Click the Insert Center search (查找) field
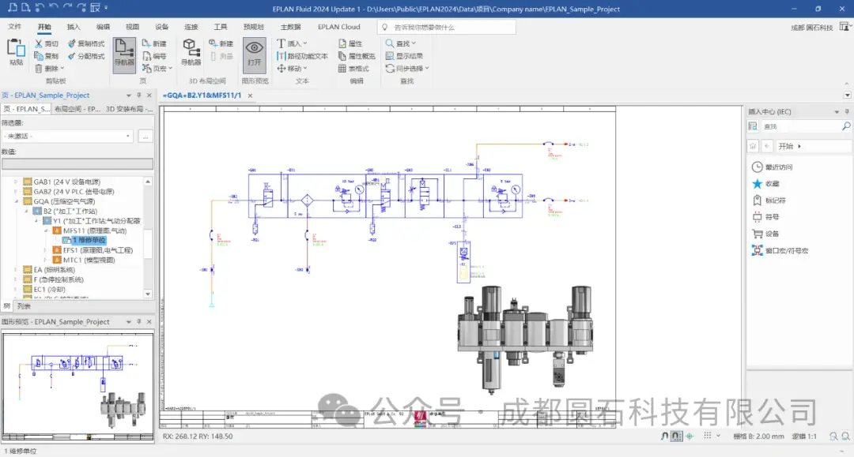Screen dimensions: 854x457 click(x=800, y=126)
